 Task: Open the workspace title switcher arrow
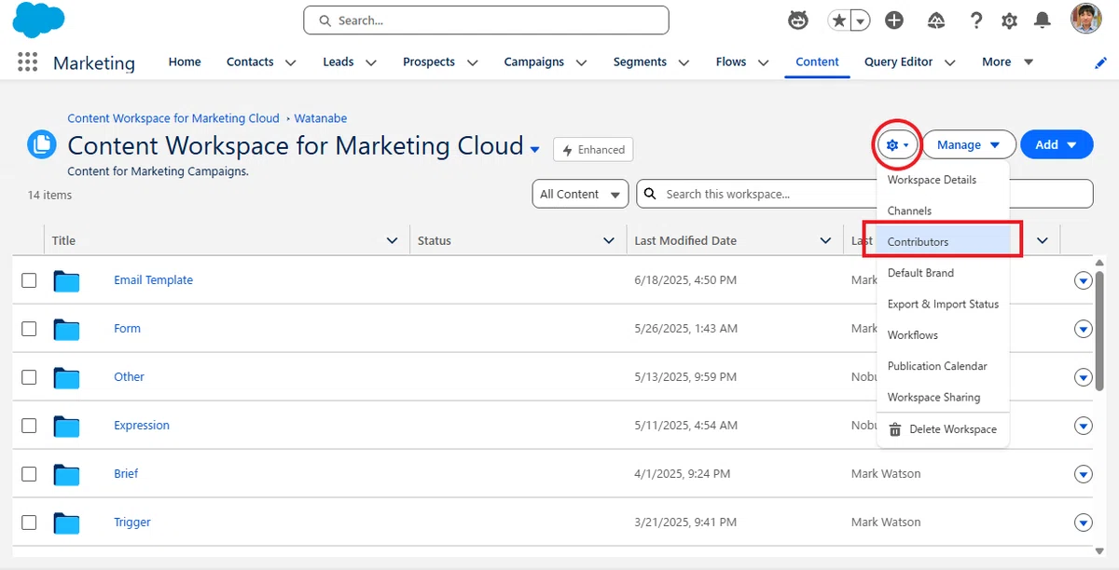(x=535, y=149)
